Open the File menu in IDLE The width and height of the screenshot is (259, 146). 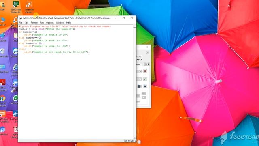point(21,23)
